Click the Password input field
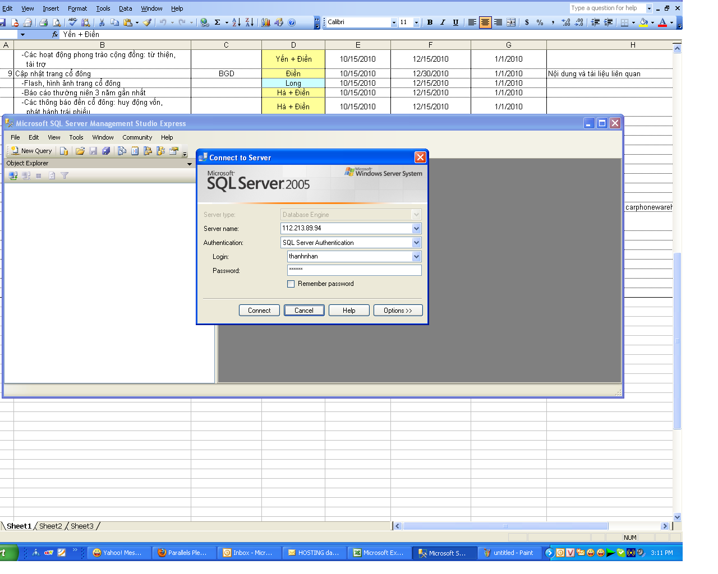Screen dimensions: 718x574 coord(354,270)
